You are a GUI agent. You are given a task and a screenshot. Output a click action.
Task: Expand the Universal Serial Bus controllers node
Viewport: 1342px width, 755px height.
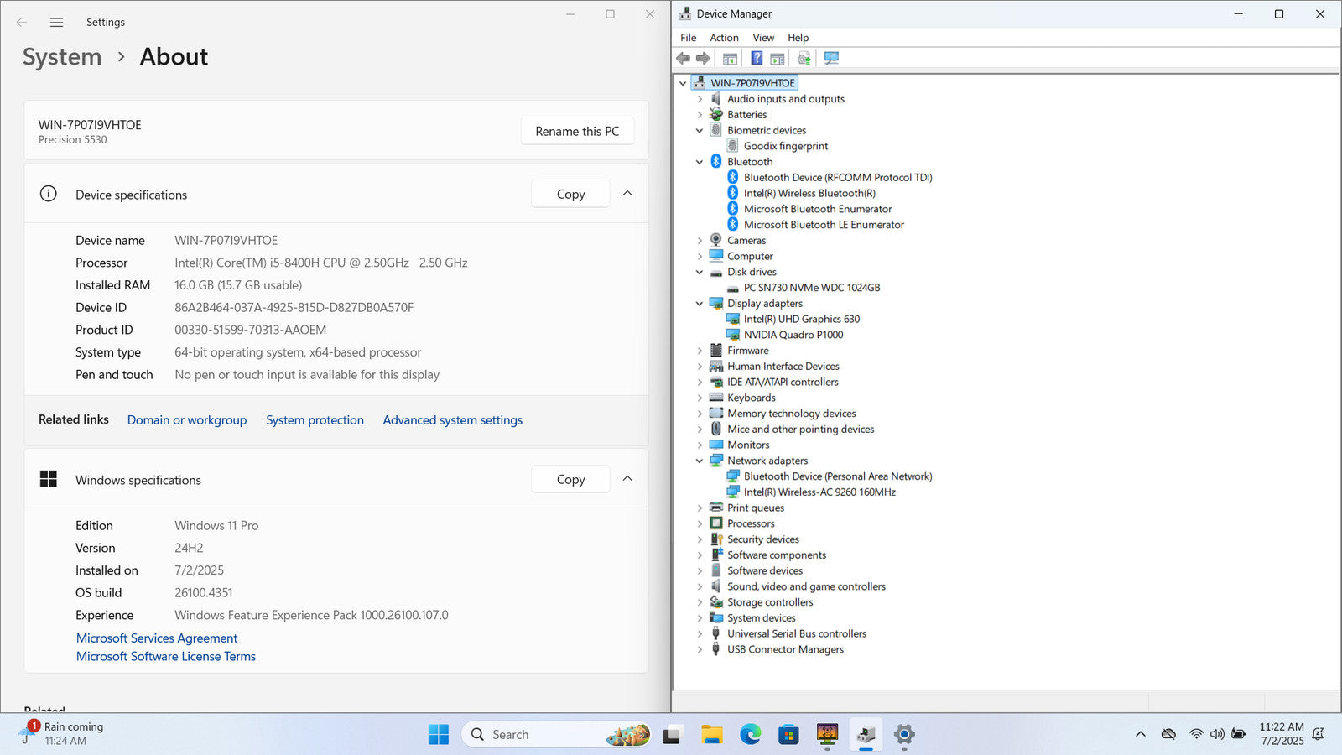point(700,634)
